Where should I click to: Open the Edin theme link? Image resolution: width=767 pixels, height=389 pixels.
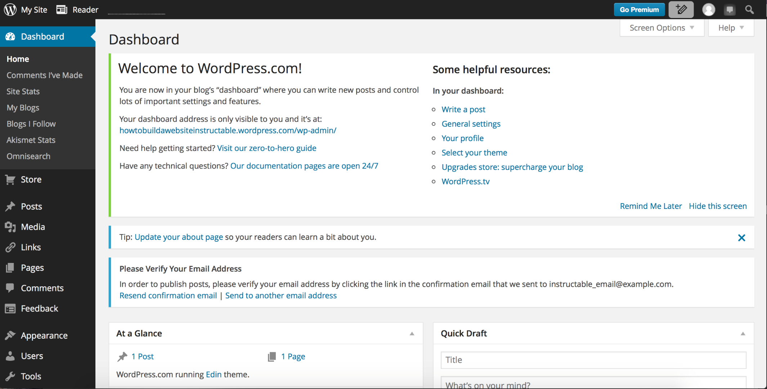(x=214, y=375)
